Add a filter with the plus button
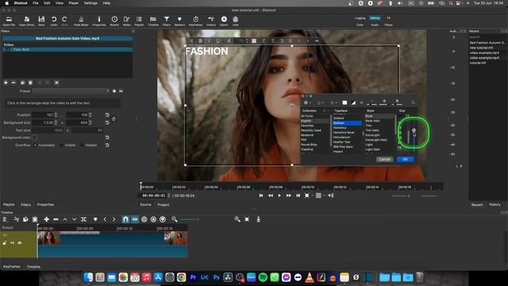Viewport: 508px width, 286px height. click(x=6, y=83)
